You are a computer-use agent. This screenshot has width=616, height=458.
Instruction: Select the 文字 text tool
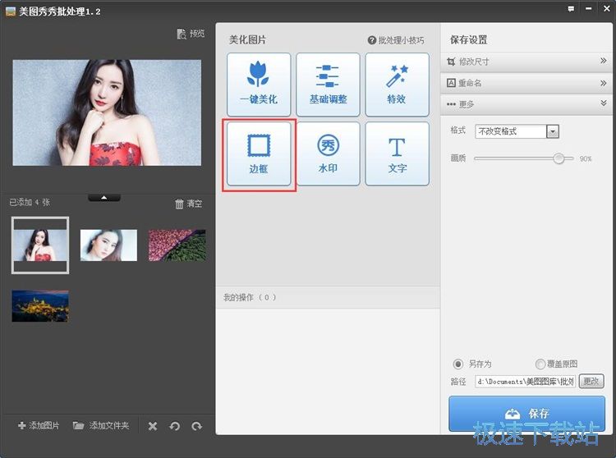pyautogui.click(x=397, y=154)
